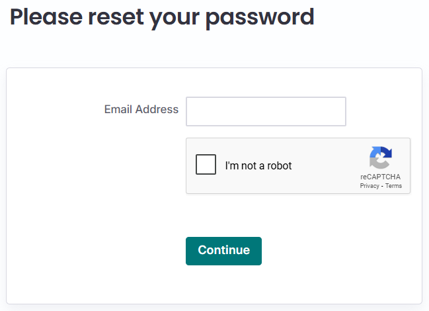Place cursor in the empty email input box

266,111
